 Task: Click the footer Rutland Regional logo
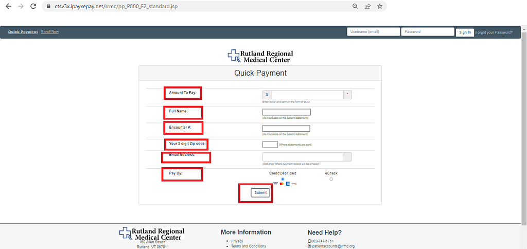pyautogui.click(x=152, y=234)
